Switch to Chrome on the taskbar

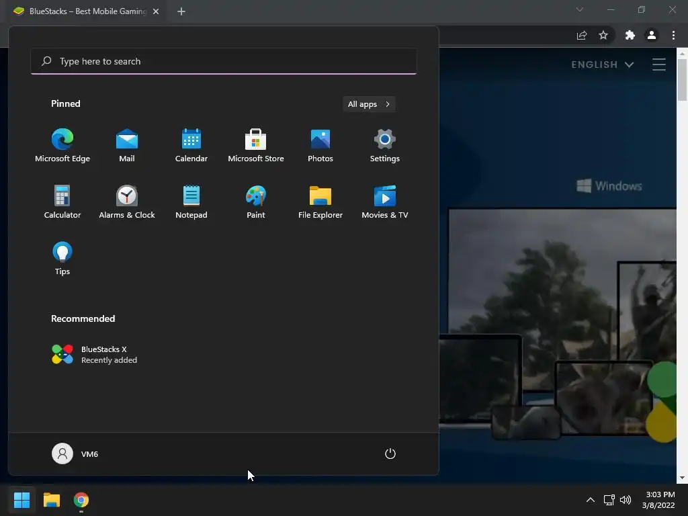coord(81,500)
